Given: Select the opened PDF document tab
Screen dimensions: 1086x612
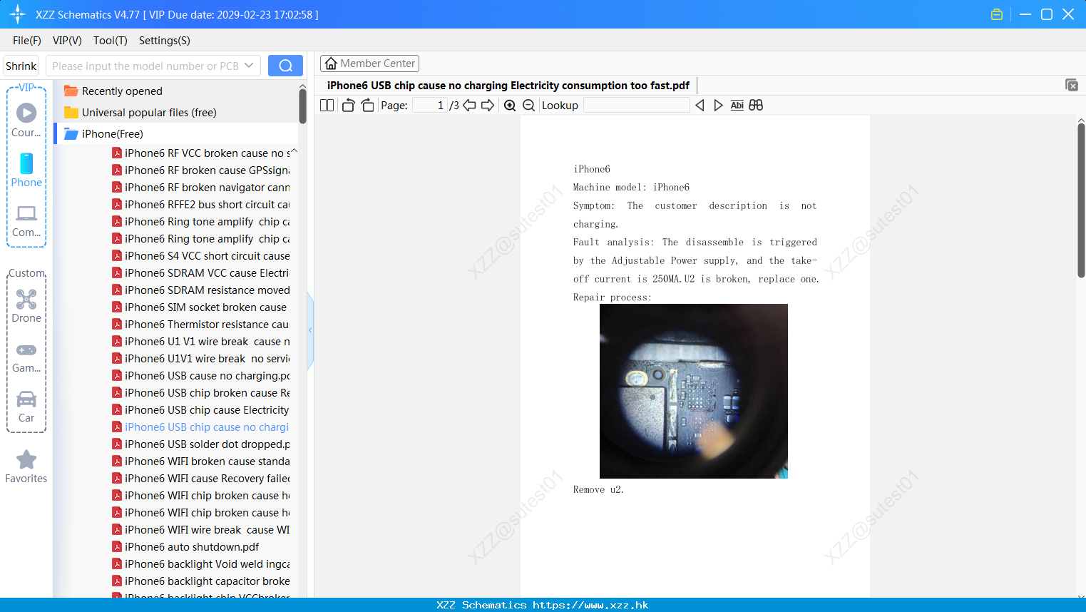Looking at the screenshot, I should coord(508,86).
